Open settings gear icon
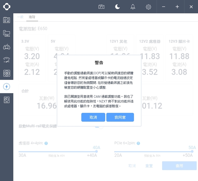Viewport: 198px width, 181px height. coord(148,7)
